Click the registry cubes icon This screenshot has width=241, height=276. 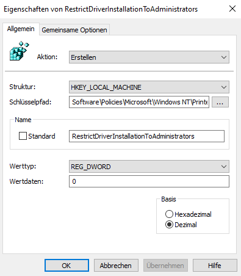(20, 51)
